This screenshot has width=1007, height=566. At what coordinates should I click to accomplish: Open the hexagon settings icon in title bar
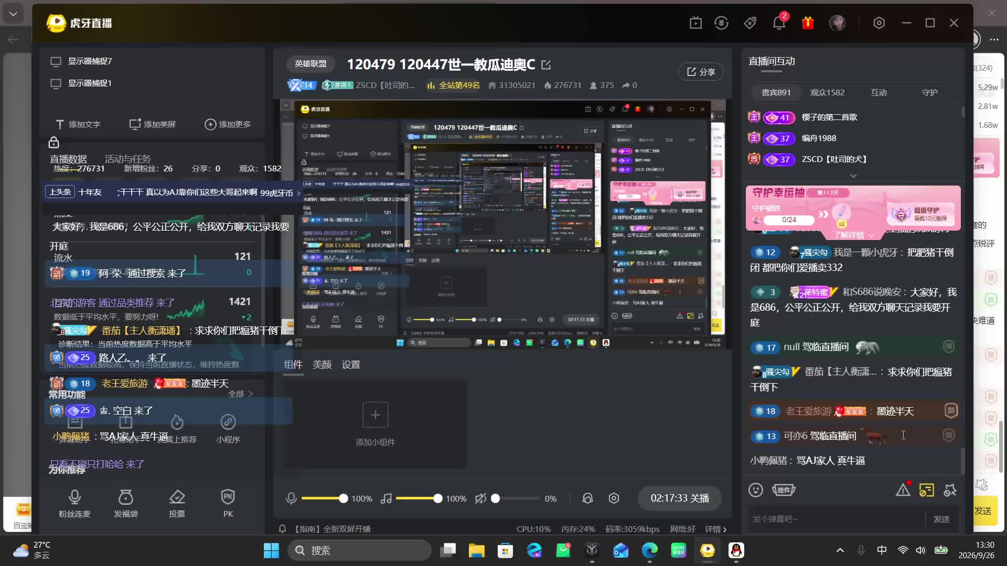pyautogui.click(x=879, y=23)
